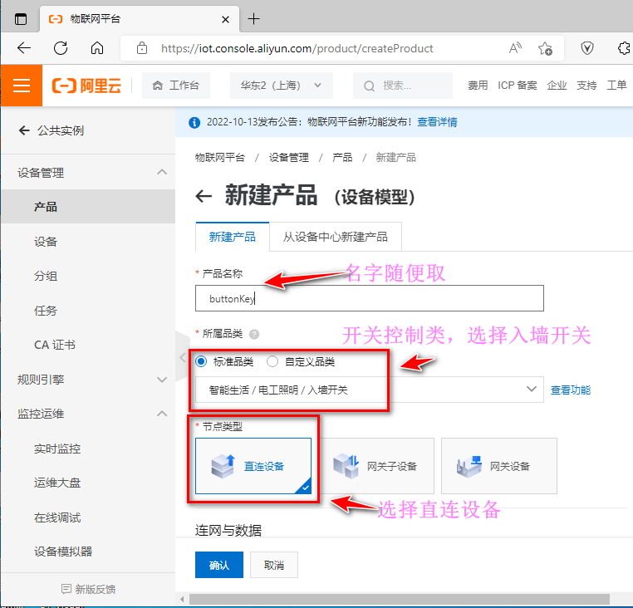This screenshot has height=608, width=633.
Task: Open a new browser tab
Action: pyautogui.click(x=253, y=18)
